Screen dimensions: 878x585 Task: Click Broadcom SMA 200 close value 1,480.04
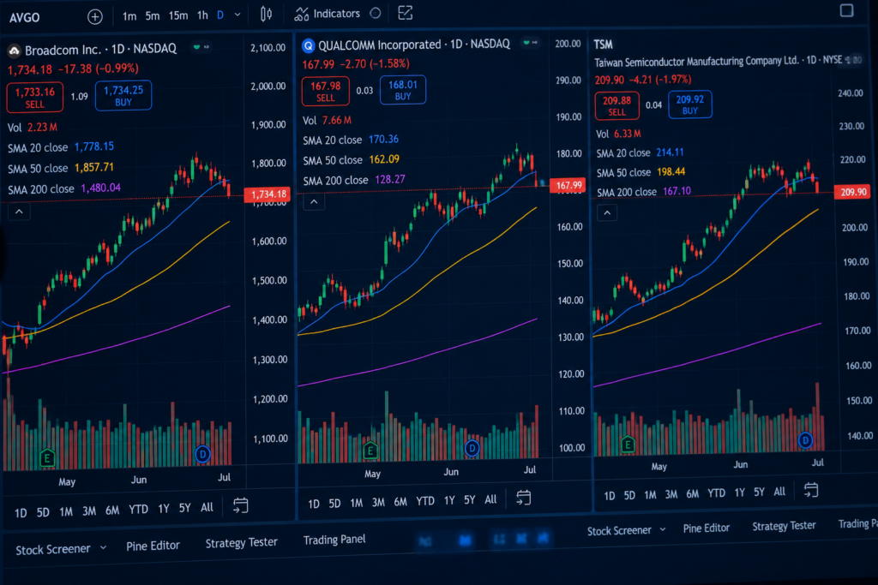101,188
